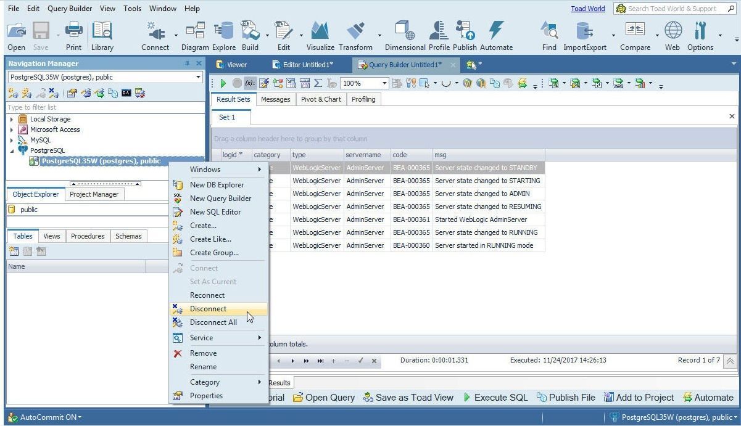This screenshot has width=741, height=426.
Task: Close the Set 1 result panel
Action: tap(732, 117)
